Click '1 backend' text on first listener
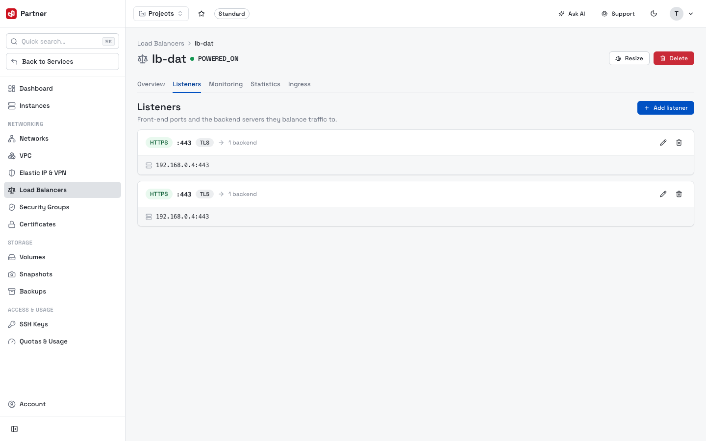 [242, 143]
